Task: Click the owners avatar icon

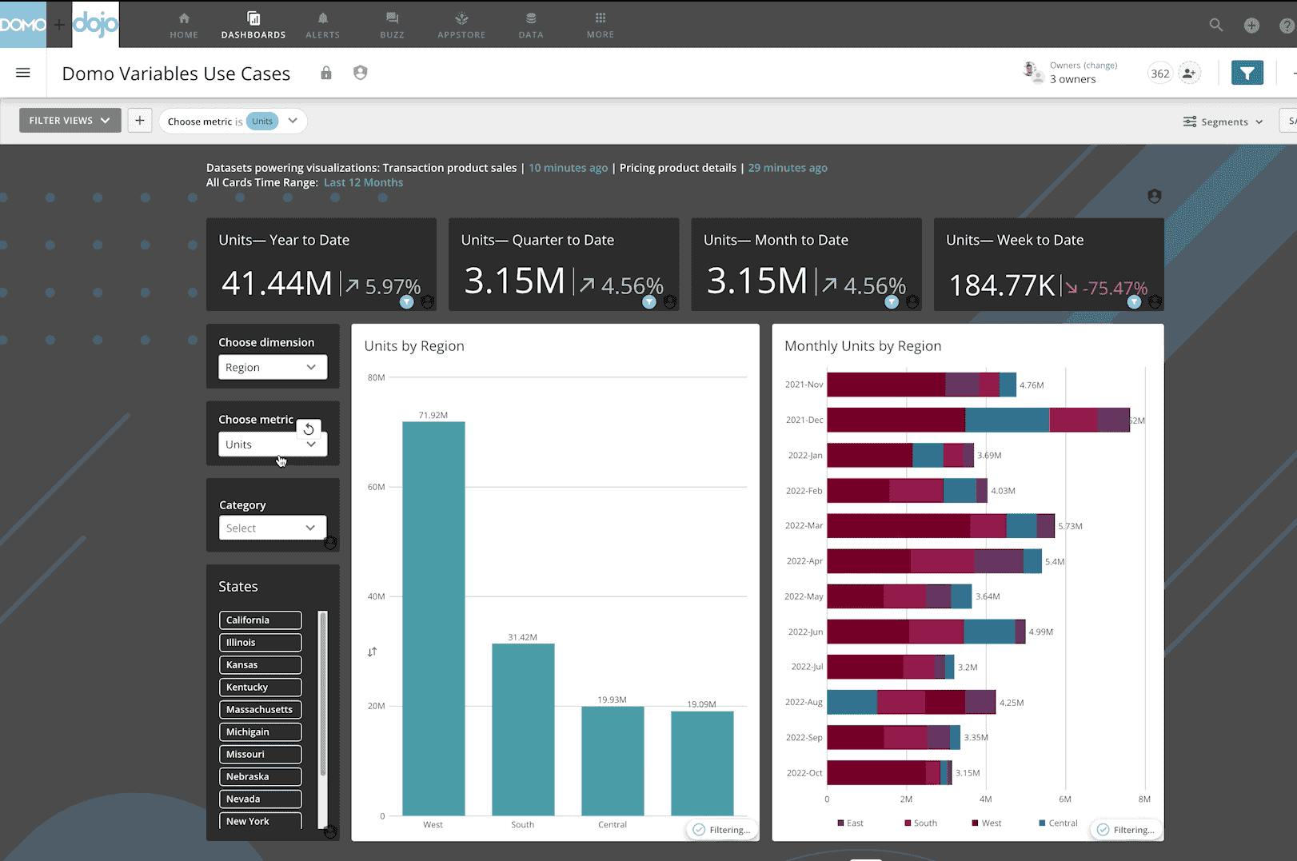Action: point(1032,72)
